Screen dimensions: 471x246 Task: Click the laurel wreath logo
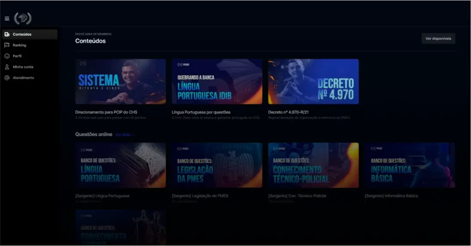click(x=23, y=18)
